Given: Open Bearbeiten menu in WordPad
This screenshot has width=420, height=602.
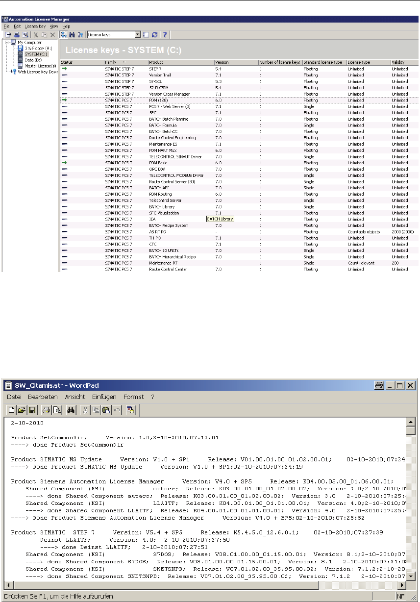Looking at the screenshot, I should [x=43, y=397].
